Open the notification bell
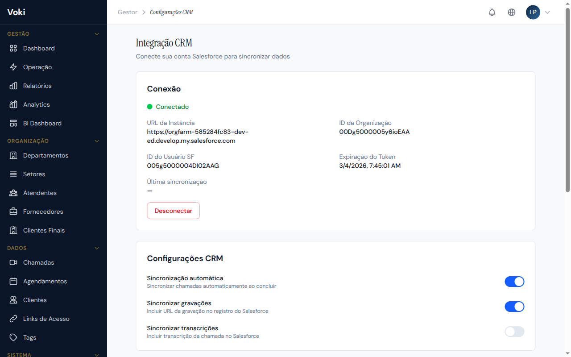The width and height of the screenshot is (571, 357). click(x=492, y=12)
